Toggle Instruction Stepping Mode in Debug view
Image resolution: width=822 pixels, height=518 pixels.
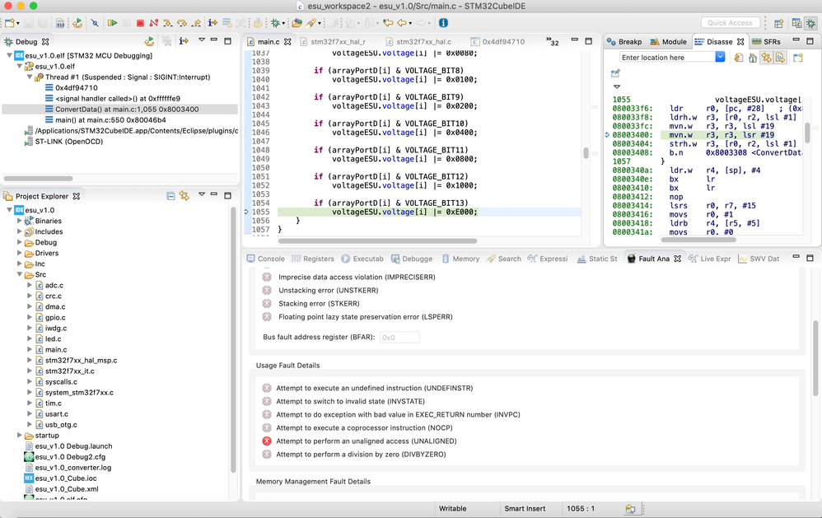coord(184,41)
